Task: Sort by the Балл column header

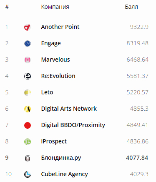Action: [x=131, y=7]
